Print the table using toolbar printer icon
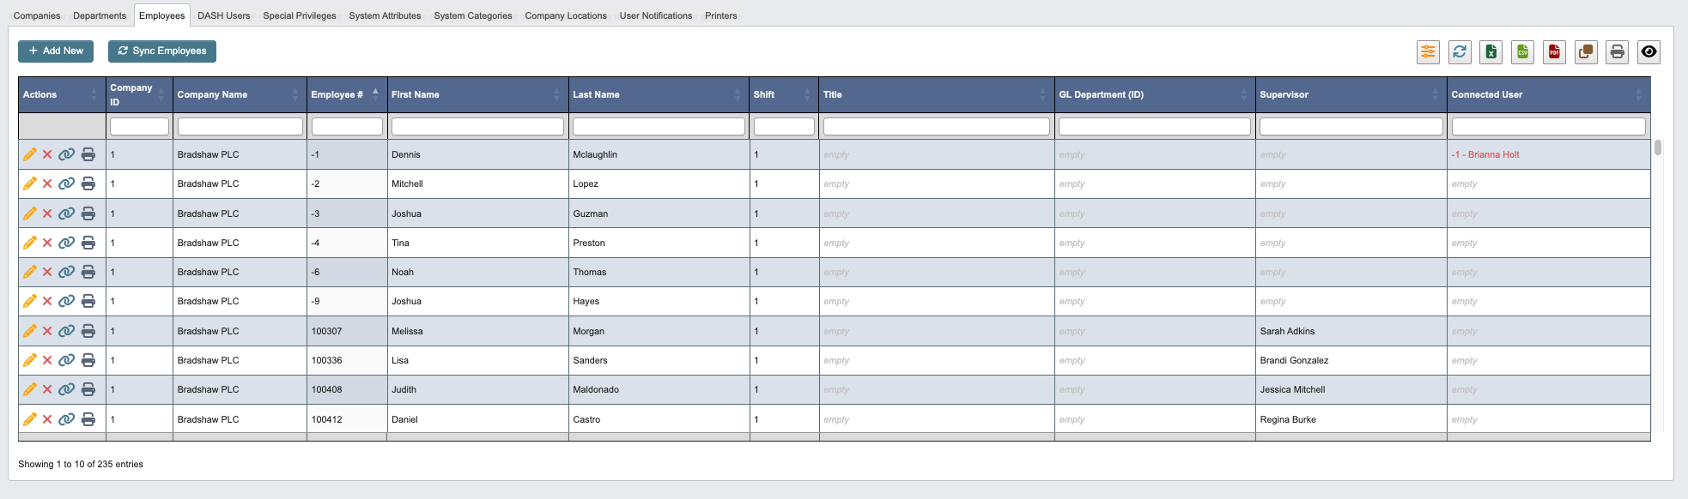The height and width of the screenshot is (499, 1688). 1618,51
